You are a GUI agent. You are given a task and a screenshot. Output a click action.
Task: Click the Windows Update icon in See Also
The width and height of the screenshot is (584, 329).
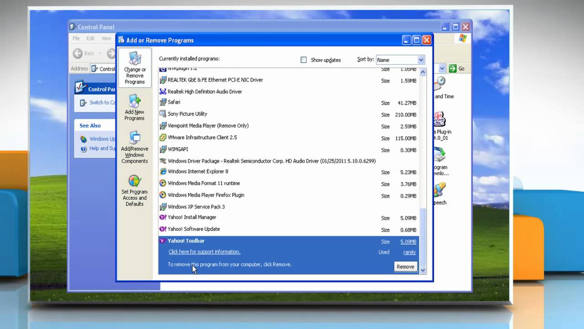pyautogui.click(x=83, y=139)
